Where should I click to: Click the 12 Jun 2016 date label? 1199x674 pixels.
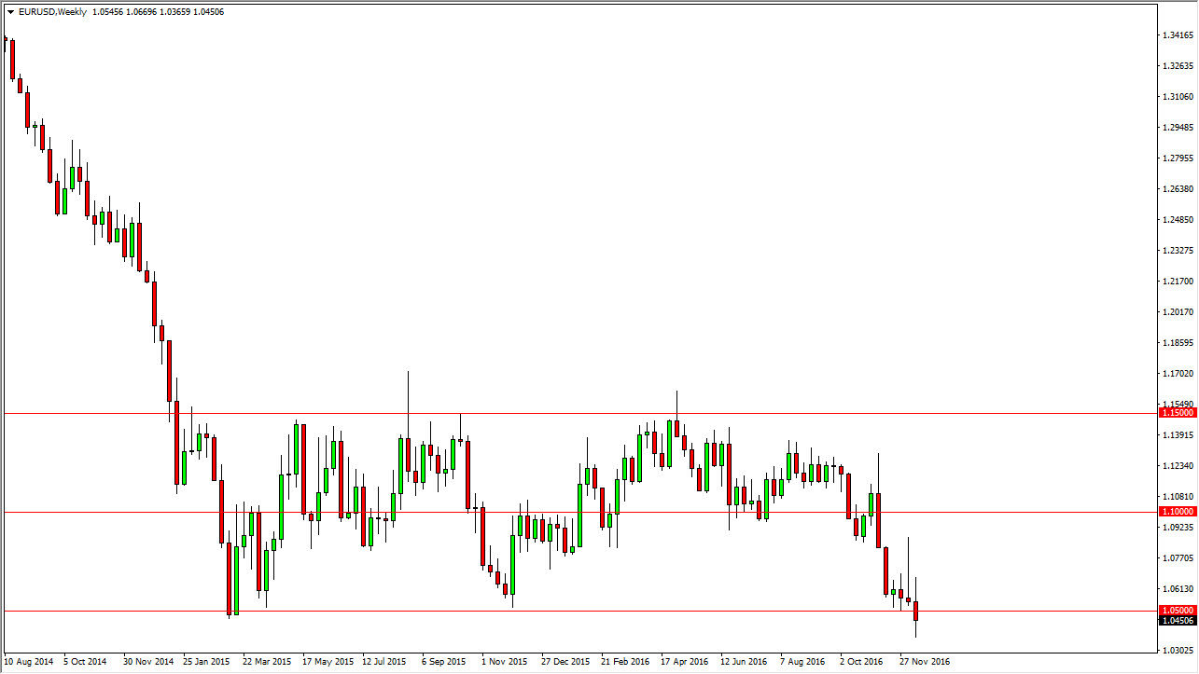coord(746,662)
